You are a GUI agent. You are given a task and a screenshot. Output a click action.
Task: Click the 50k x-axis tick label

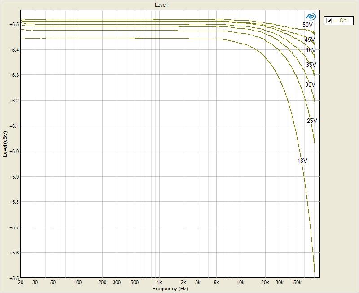pos(298,283)
